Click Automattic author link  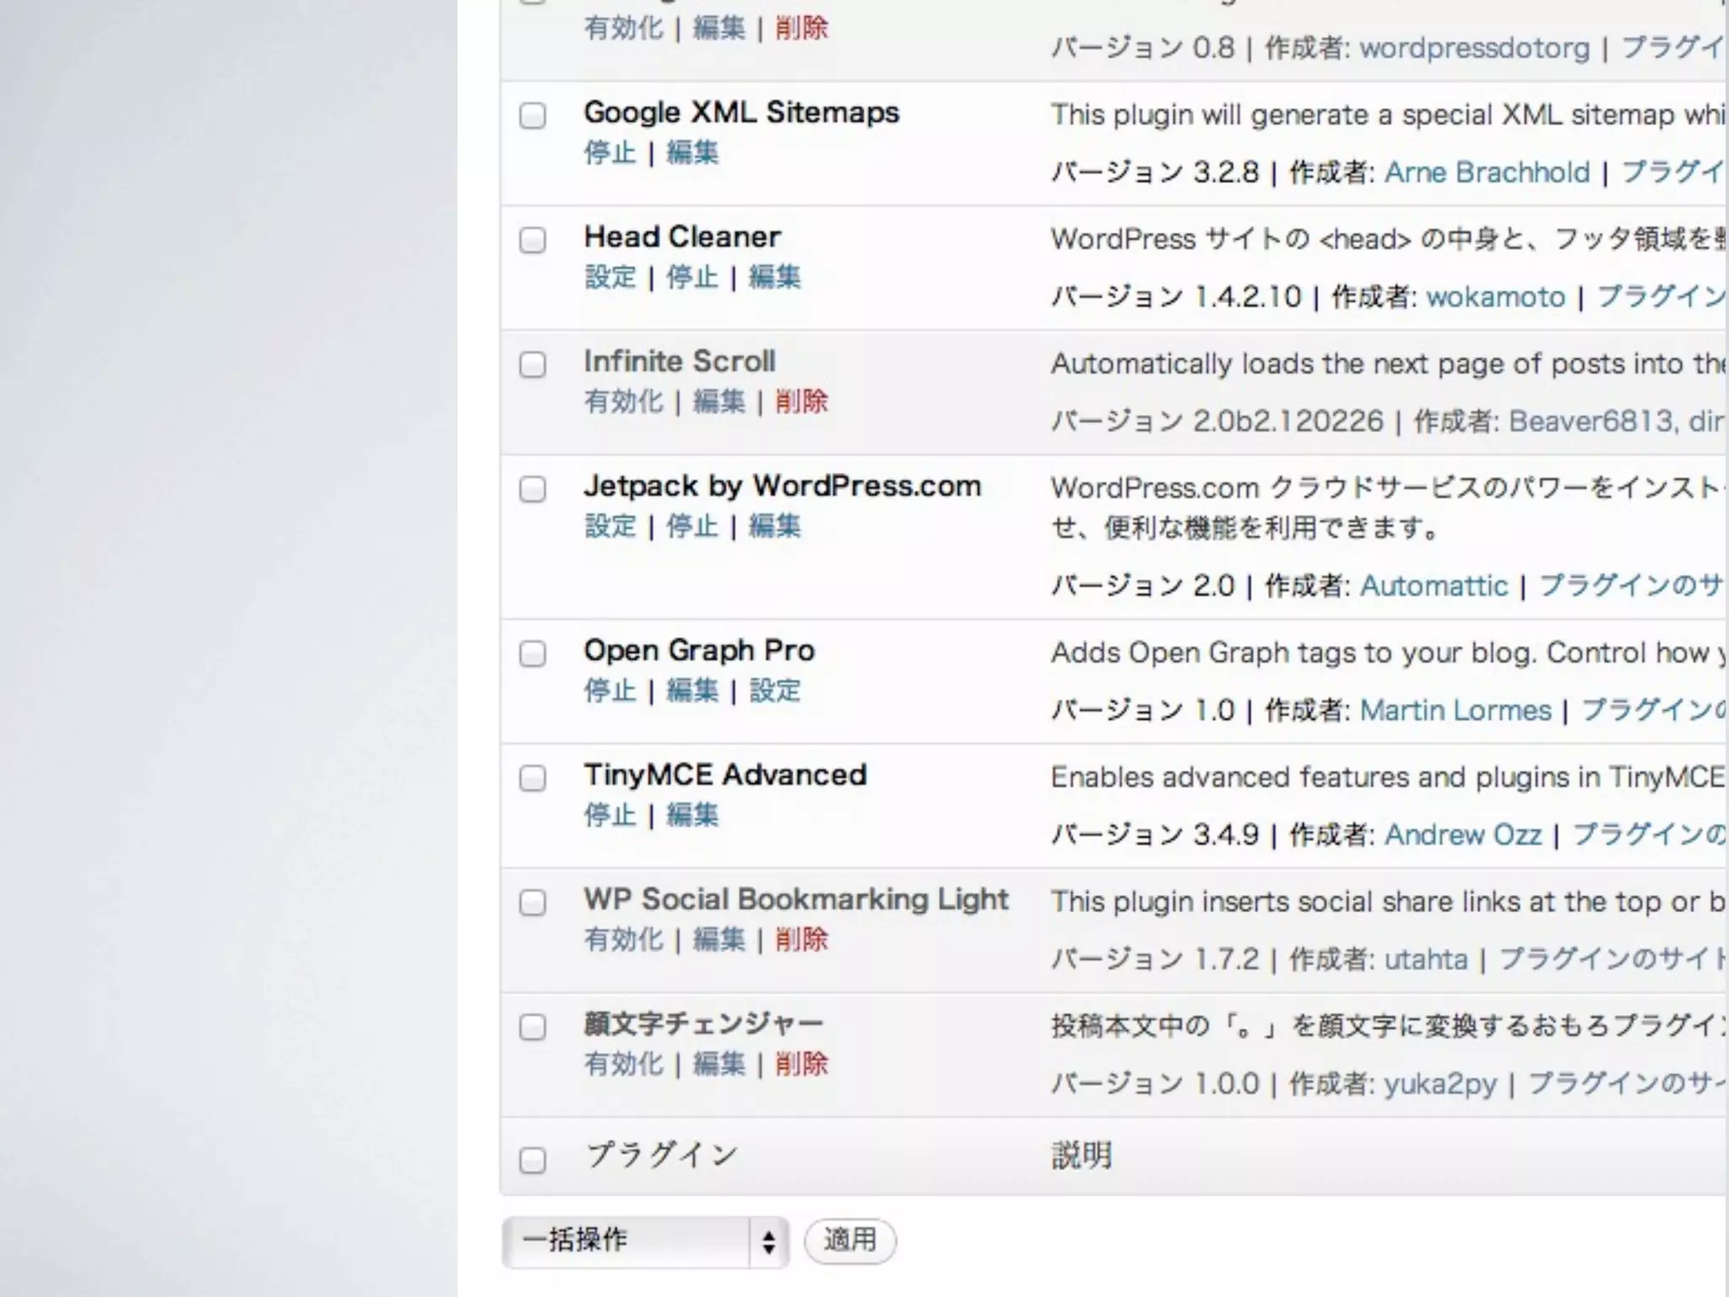[x=1434, y=585]
